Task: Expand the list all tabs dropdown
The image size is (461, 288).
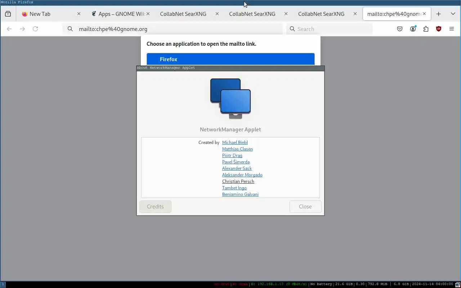Action: tap(453, 14)
